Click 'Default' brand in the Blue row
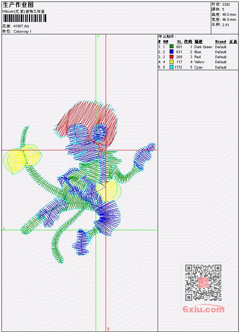Viewport: 239px width, 332px height. 221,52
